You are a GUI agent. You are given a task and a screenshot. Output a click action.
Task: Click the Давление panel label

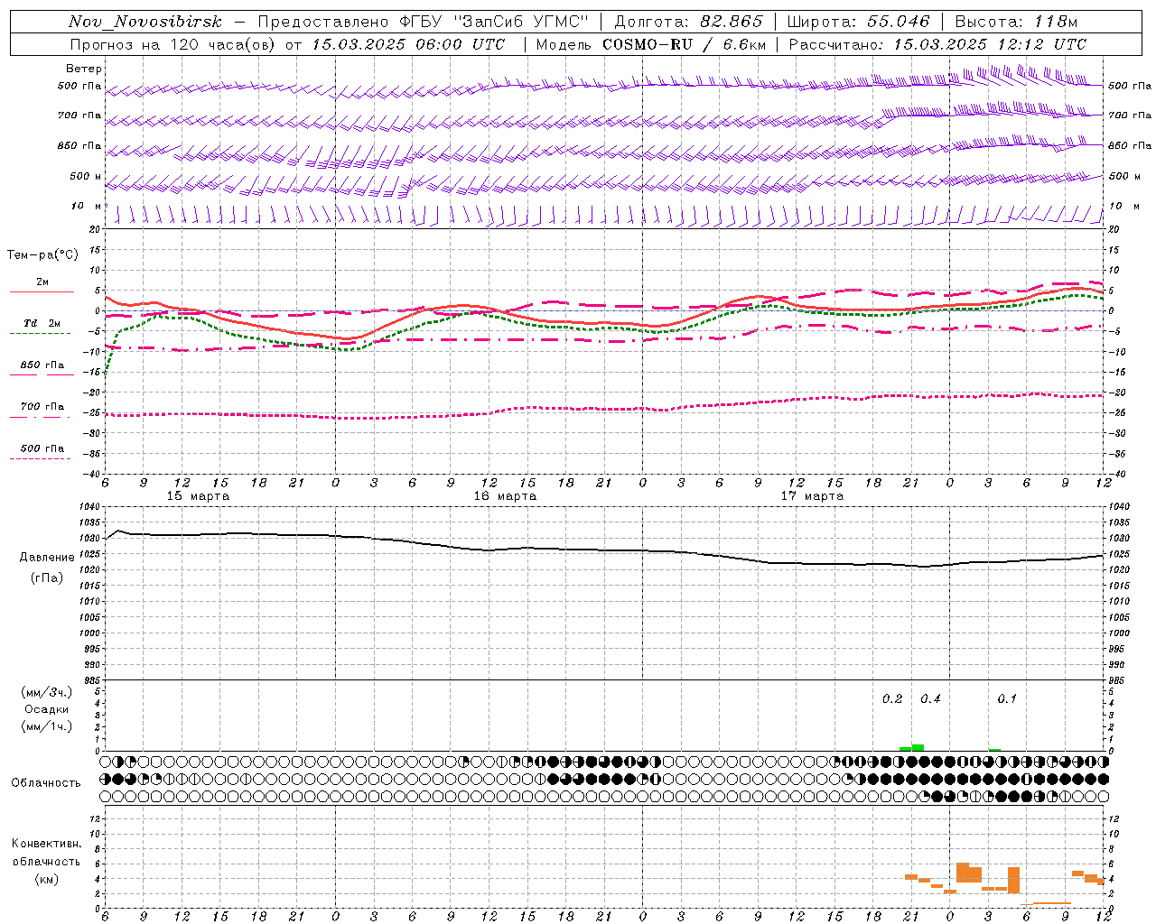pyautogui.click(x=47, y=558)
